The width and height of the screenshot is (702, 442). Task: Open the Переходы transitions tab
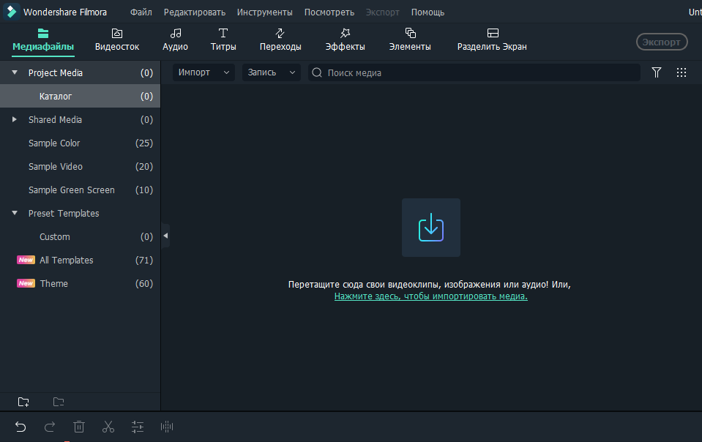(280, 40)
